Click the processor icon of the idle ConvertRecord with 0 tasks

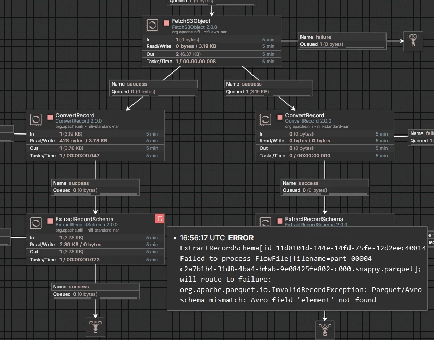tap(265, 119)
